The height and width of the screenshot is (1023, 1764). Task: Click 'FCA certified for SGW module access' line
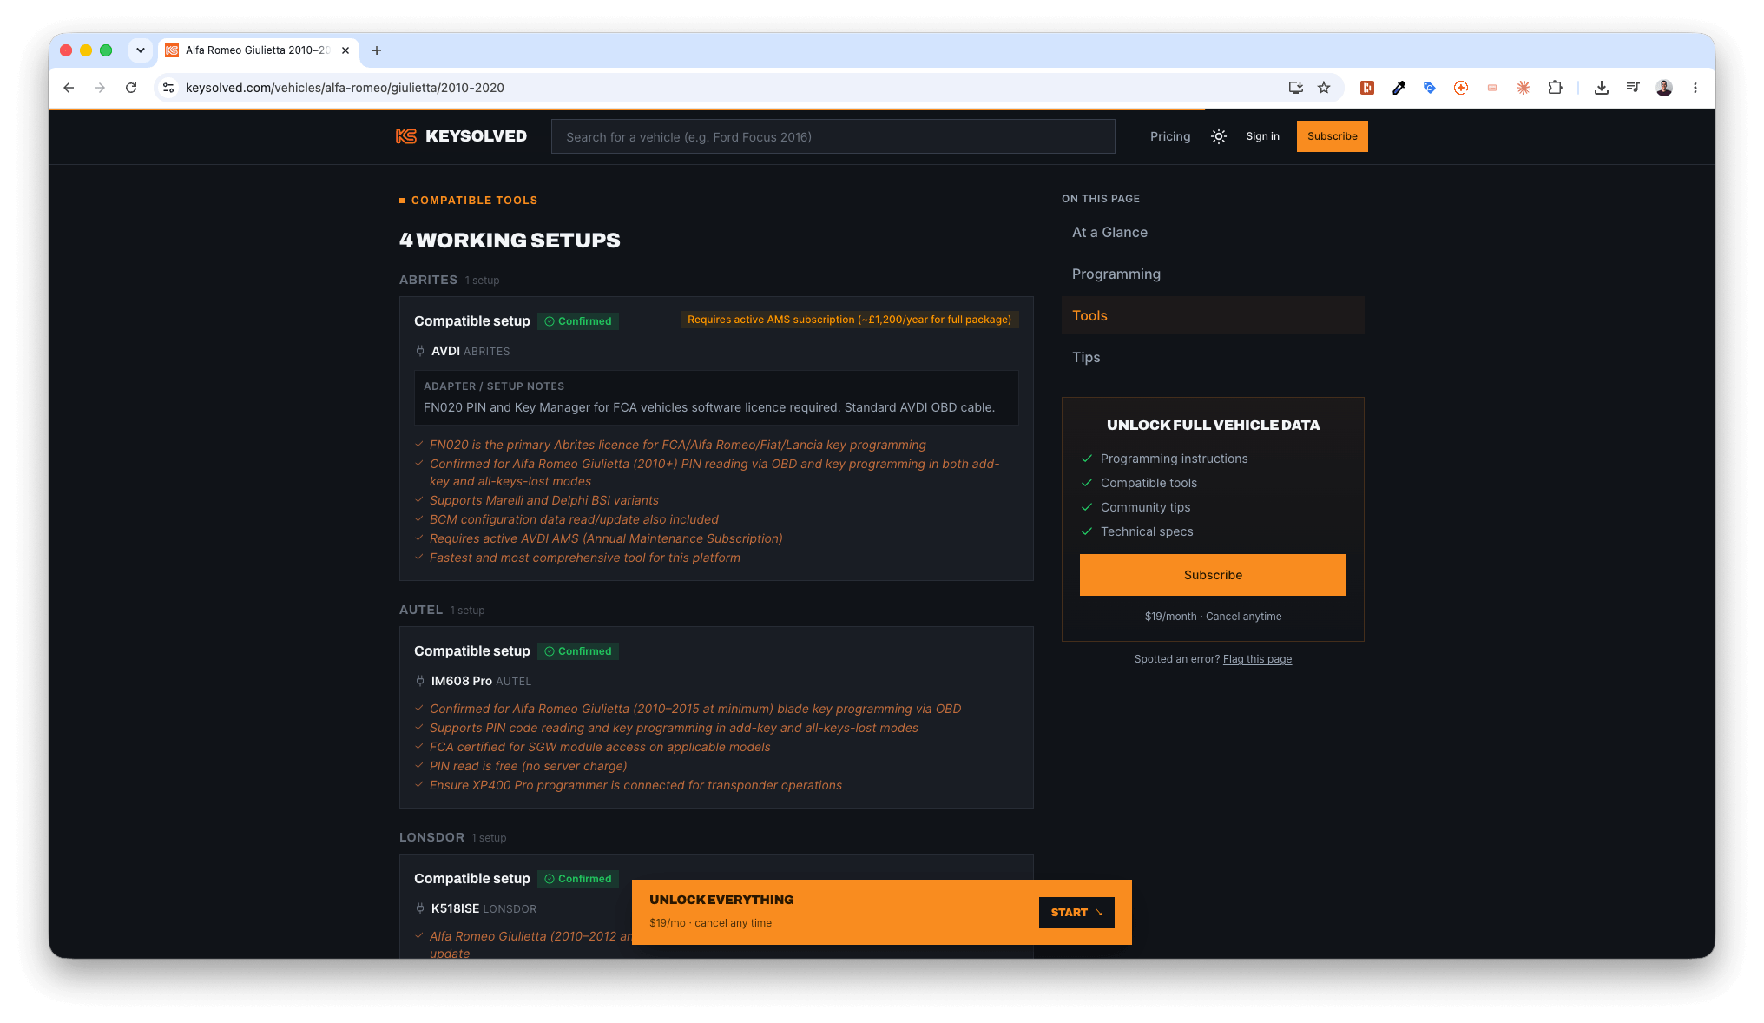(600, 747)
